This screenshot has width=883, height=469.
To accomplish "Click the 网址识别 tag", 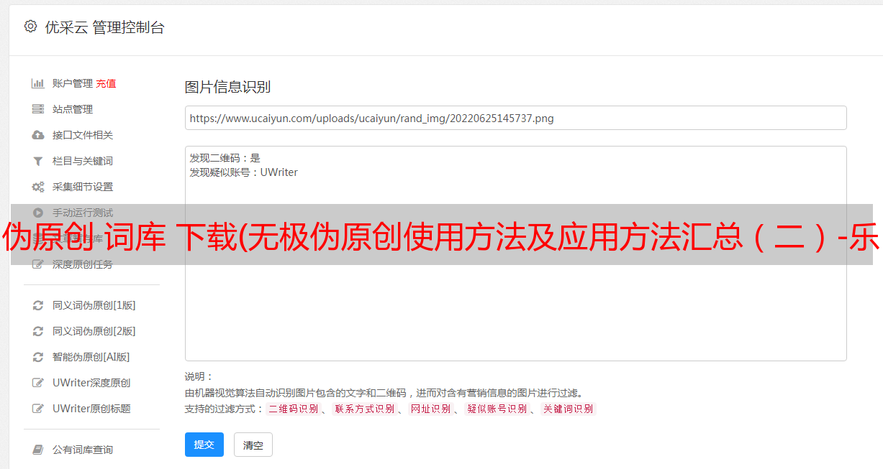I will (x=430, y=409).
